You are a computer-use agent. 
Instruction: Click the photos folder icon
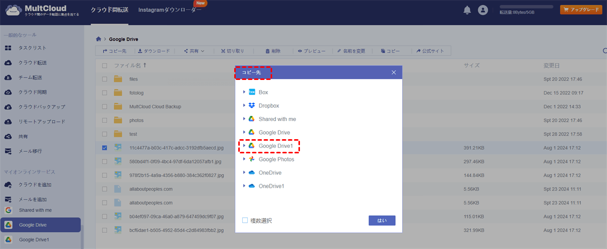118,120
